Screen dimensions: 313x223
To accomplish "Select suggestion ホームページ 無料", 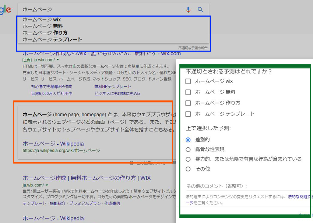I will (x=42, y=26).
